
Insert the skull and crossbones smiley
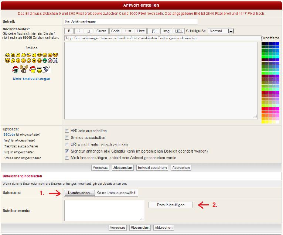click(x=56, y=61)
